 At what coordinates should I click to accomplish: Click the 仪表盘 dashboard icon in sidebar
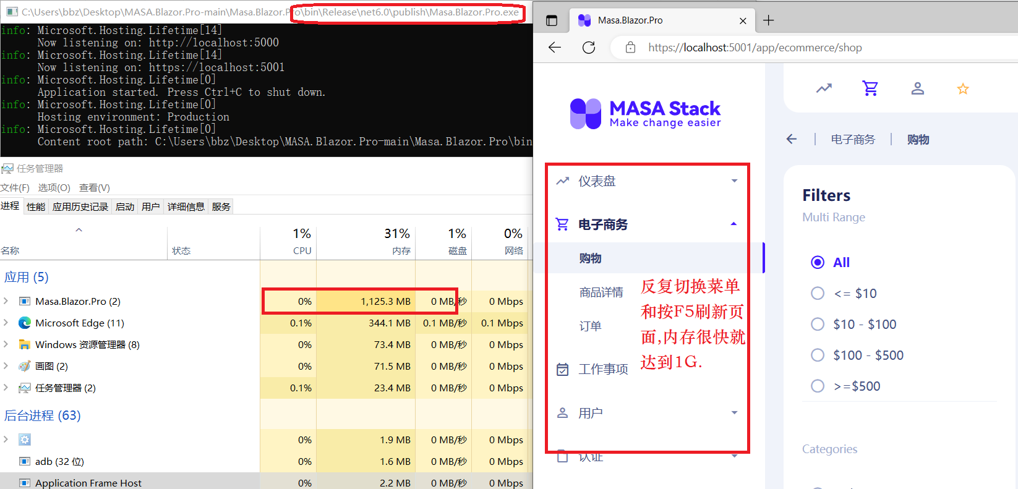[562, 181]
